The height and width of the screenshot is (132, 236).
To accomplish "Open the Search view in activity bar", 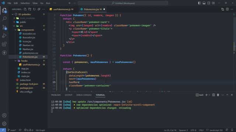I will pyautogui.click(x=4, y=19).
